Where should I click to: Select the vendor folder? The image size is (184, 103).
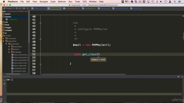pyautogui.click(x=8, y=36)
